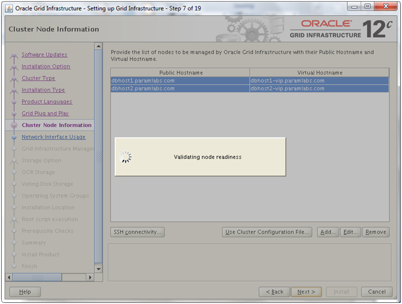Open the Software Updates step
Image resolution: width=402 pixels, height=304 pixels.
pyautogui.click(x=44, y=54)
